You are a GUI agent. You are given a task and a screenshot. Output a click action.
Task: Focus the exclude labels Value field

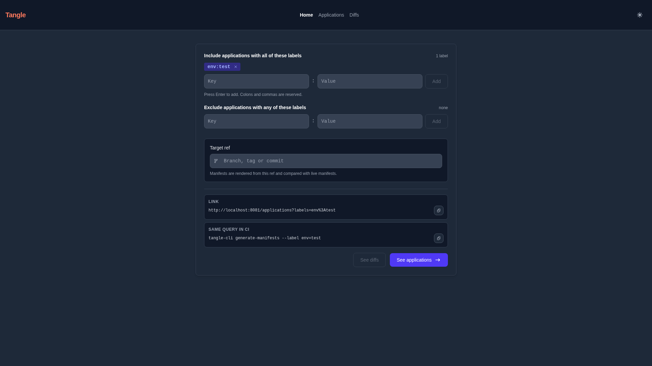[370, 121]
